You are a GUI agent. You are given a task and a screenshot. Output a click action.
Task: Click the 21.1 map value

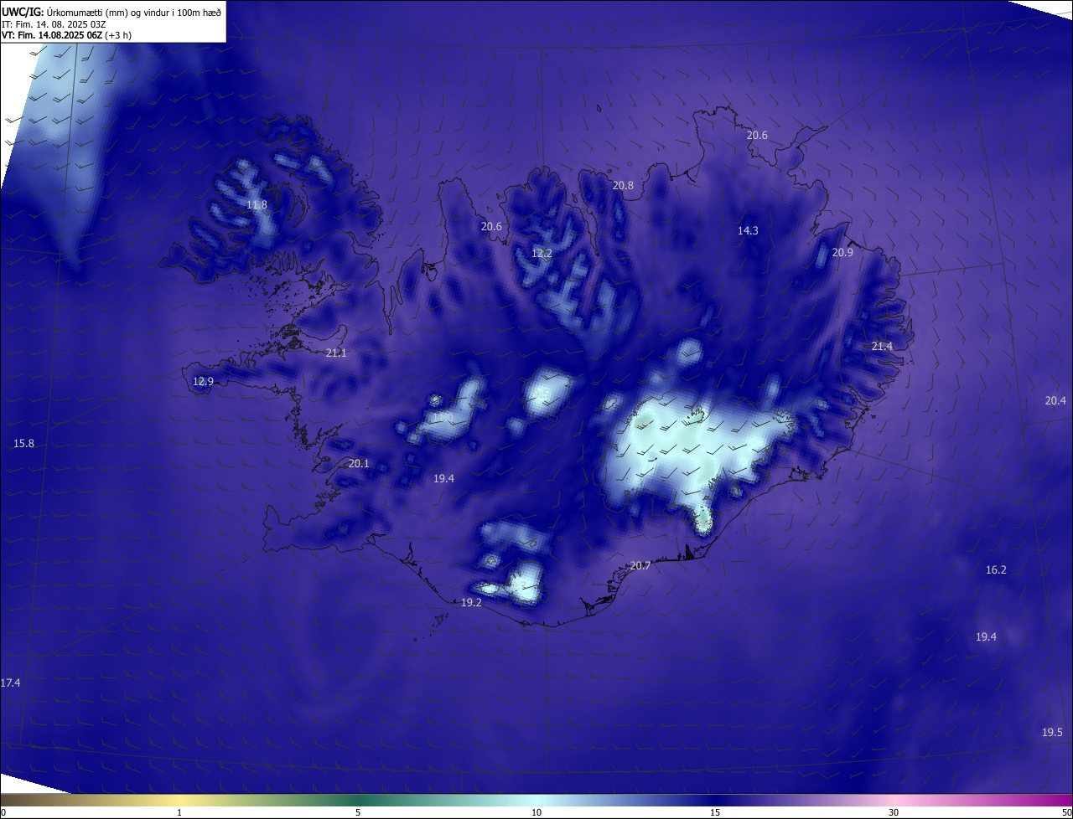(x=335, y=353)
